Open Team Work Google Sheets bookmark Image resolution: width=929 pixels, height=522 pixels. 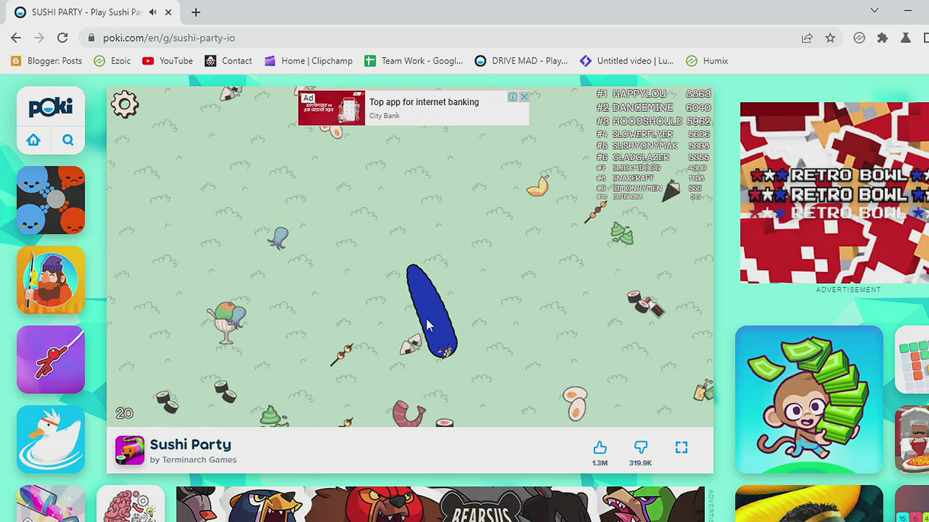[414, 61]
